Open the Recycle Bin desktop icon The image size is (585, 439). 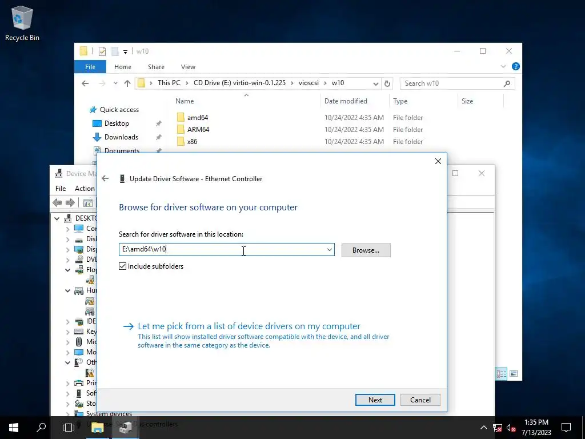(22, 23)
